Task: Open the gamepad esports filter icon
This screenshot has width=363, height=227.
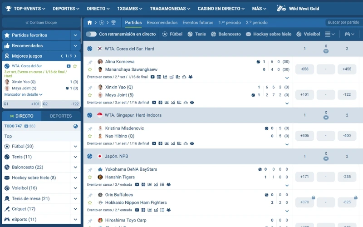Action: click(349, 34)
